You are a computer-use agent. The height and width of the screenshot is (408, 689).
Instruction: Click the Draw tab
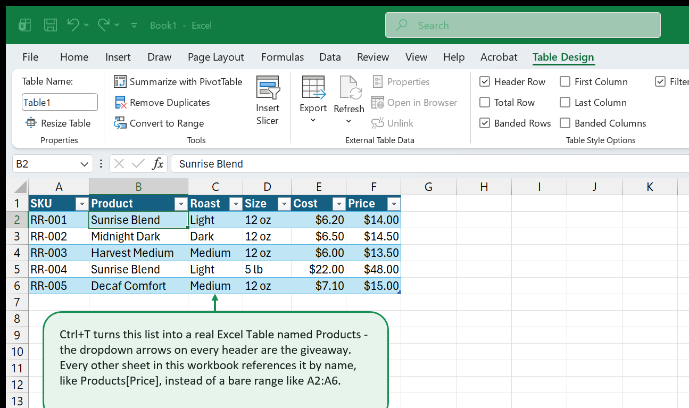point(160,57)
